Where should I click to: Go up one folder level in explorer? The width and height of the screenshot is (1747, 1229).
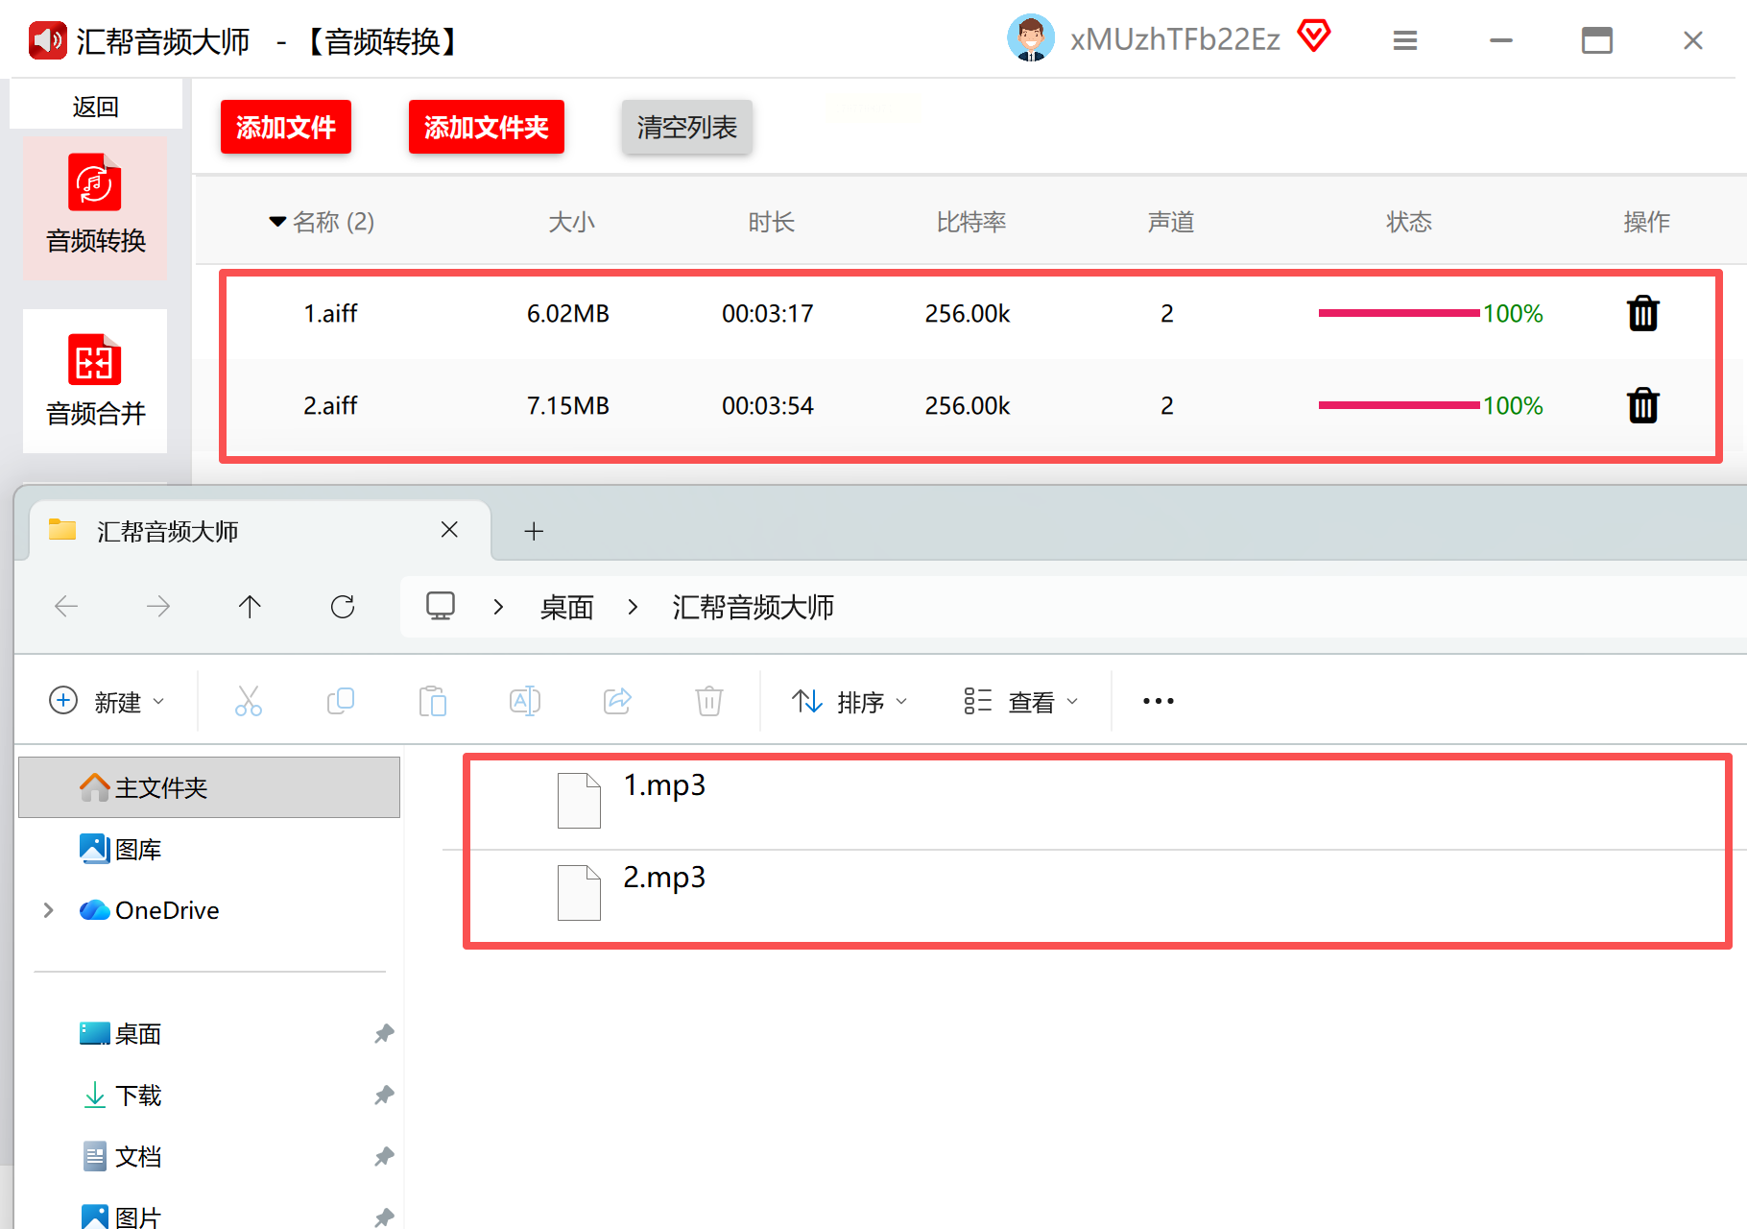(250, 607)
